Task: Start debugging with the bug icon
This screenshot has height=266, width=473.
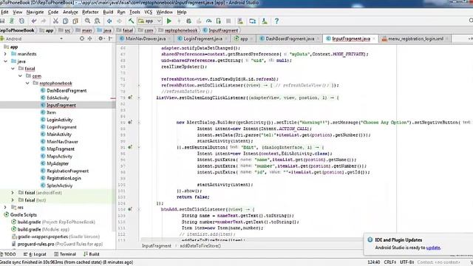Action: tap(188, 21)
